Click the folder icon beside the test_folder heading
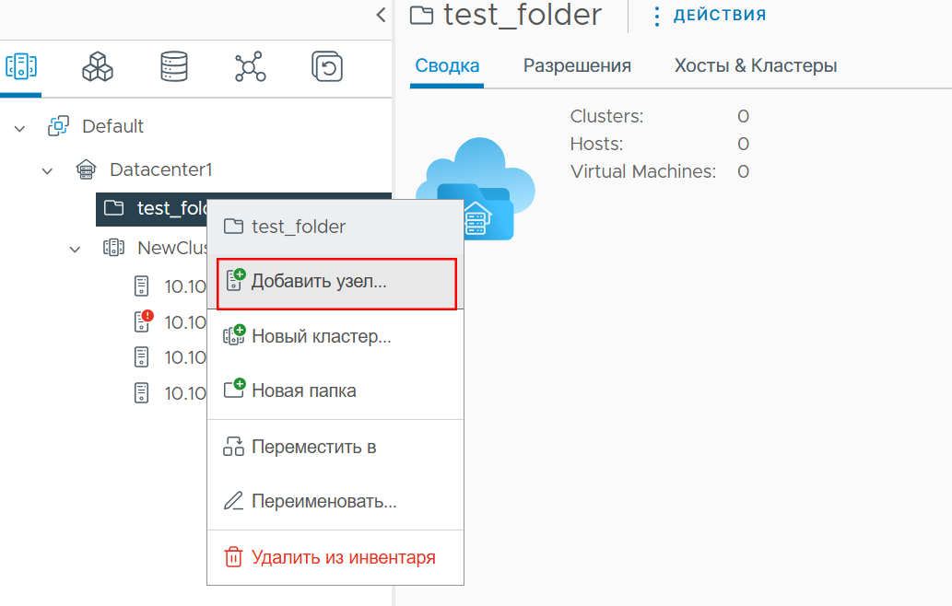952x606 pixels. [x=422, y=15]
